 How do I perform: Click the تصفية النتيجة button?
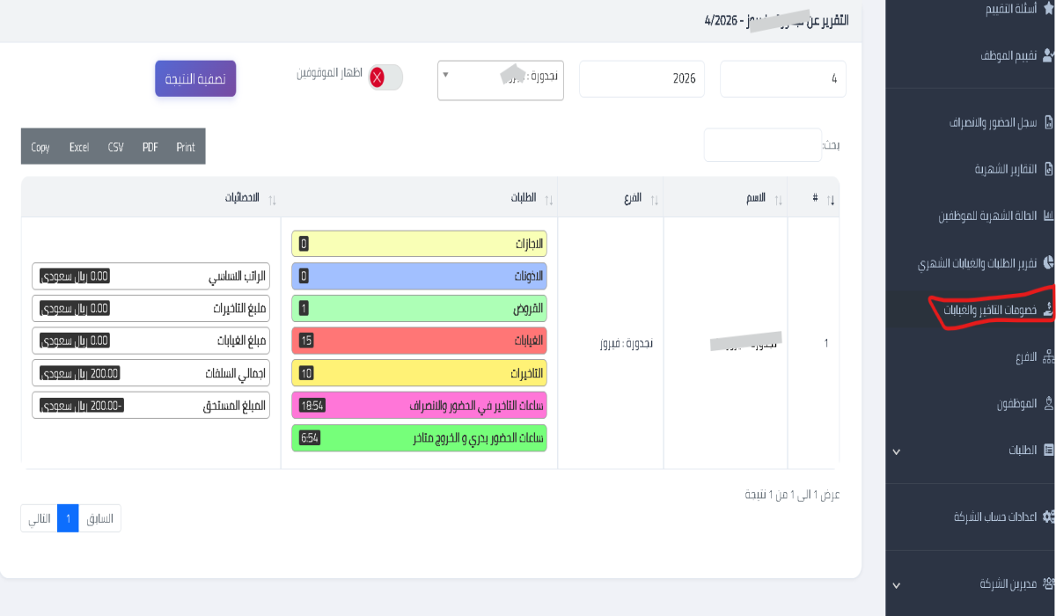point(194,78)
